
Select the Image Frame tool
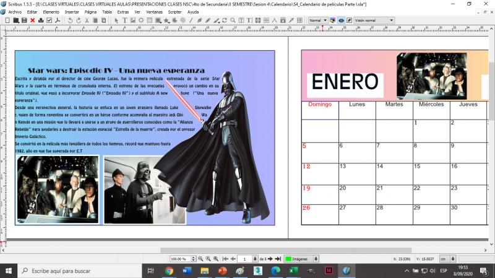coord(133,20)
